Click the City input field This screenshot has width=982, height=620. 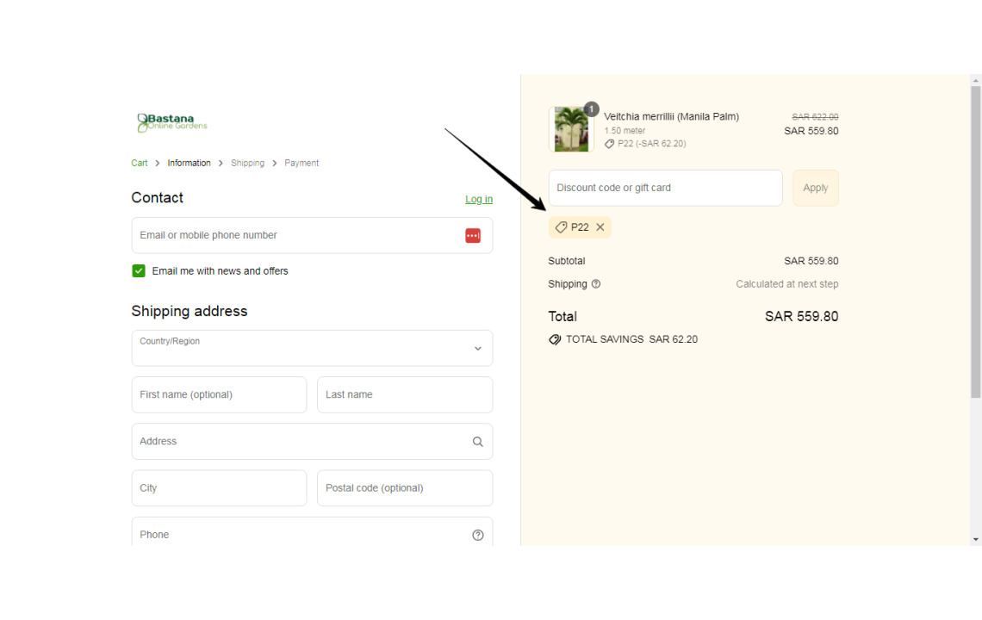(x=219, y=488)
